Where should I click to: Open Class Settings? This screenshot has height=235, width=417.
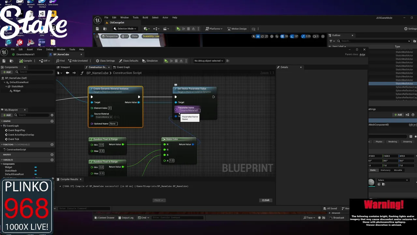tap(105, 61)
